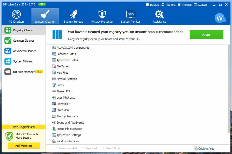This screenshot has width=232, height=154.
Task: Switch to Advanced Cleaner
Action: pyautogui.click(x=23, y=51)
